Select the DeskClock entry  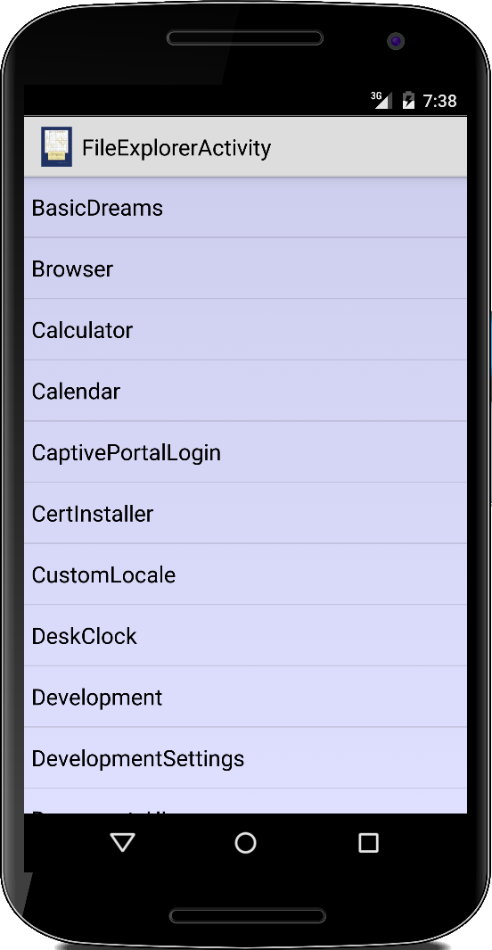point(246,635)
